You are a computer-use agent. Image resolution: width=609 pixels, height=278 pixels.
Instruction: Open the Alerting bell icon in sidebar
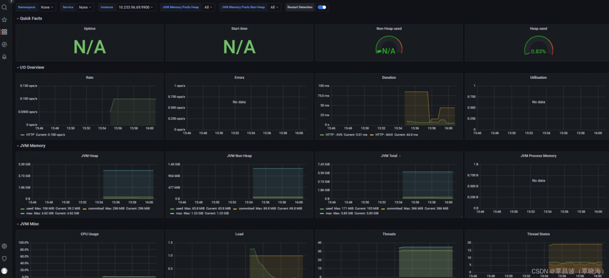[4, 57]
